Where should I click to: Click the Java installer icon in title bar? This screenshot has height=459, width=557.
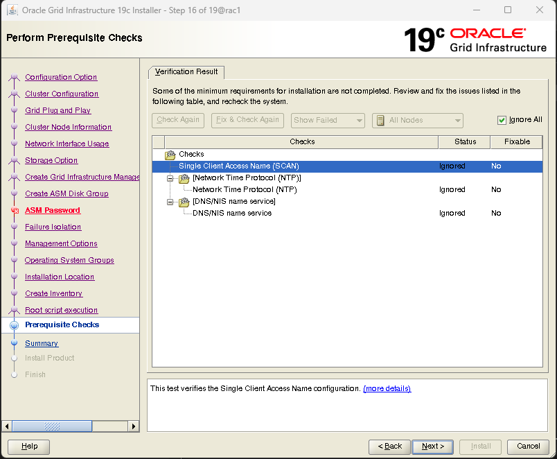12,10
